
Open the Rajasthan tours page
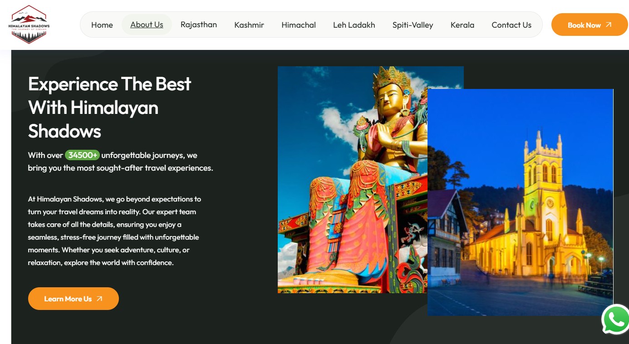[x=199, y=25]
